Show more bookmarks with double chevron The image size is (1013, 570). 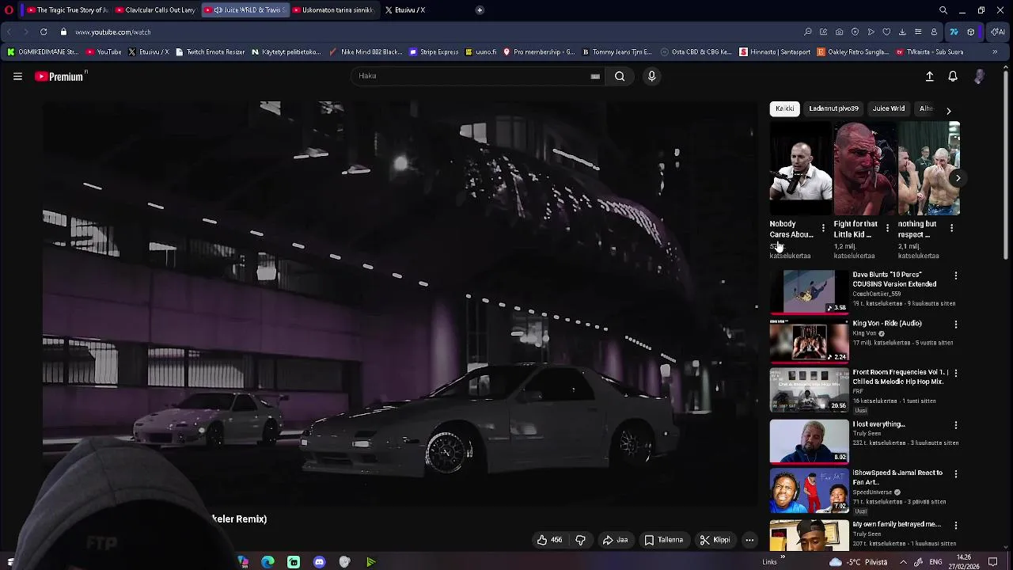point(995,52)
